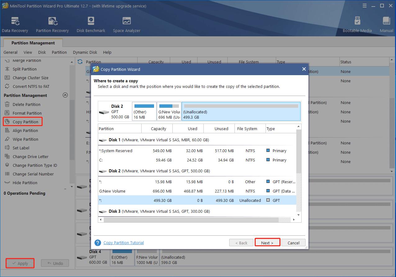Click Apply pending operations button

tap(20, 263)
